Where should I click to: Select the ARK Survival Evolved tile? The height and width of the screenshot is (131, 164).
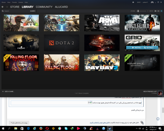[21, 23]
